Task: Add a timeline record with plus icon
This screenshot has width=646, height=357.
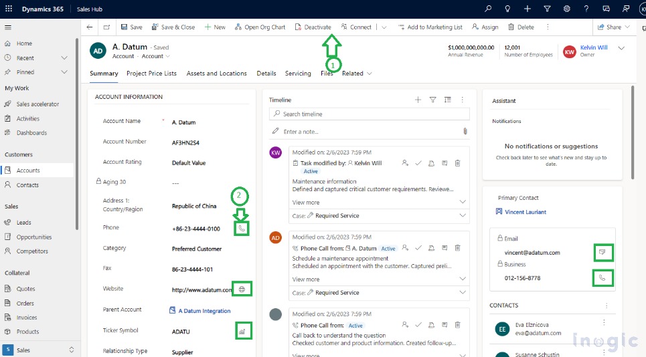Action: tap(418, 100)
